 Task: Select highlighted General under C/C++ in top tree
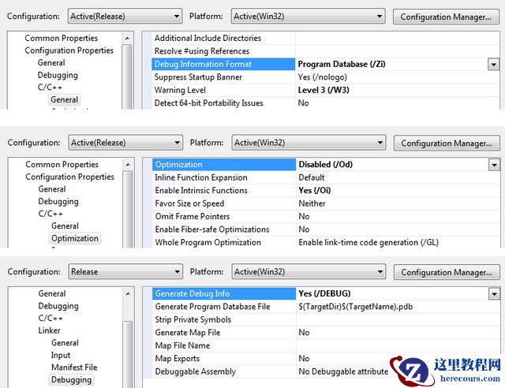[65, 99]
